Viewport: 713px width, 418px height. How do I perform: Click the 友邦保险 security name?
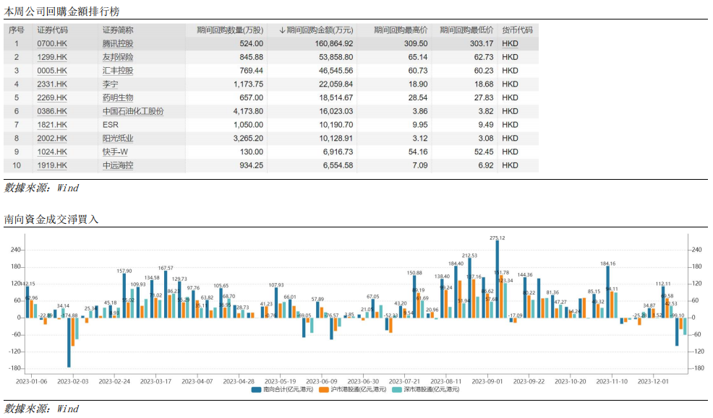(x=118, y=57)
